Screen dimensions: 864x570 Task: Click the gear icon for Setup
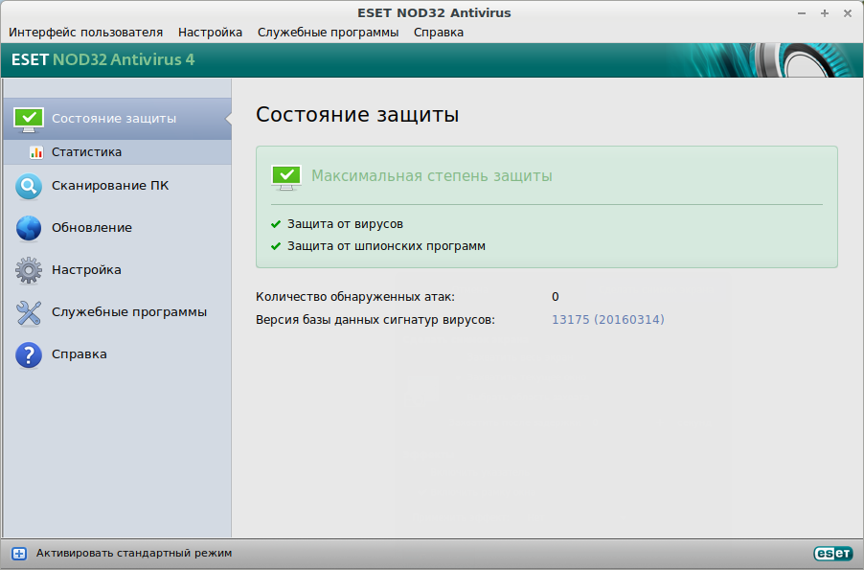pos(29,270)
